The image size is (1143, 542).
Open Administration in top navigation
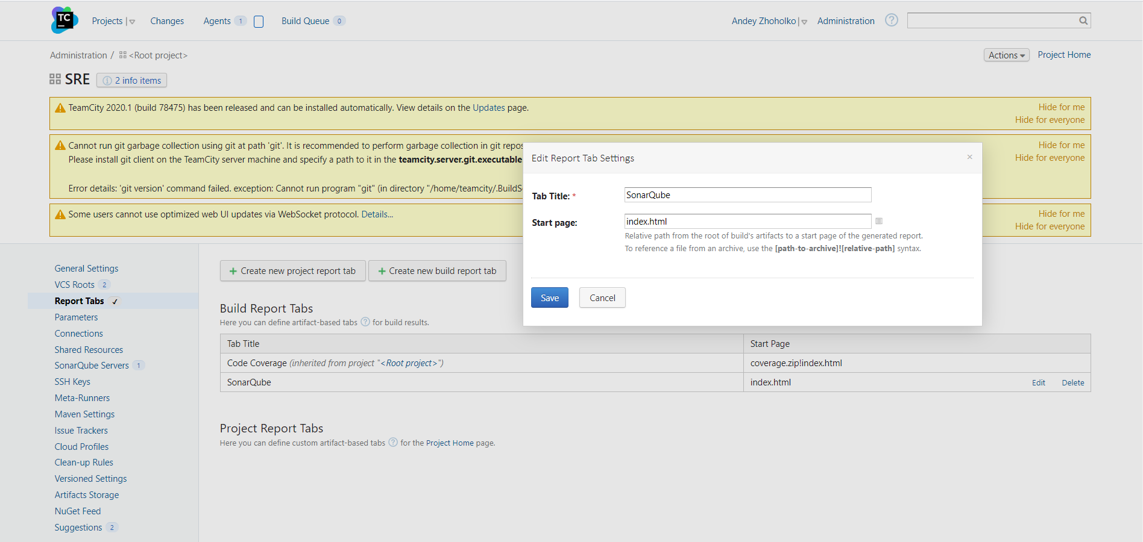(846, 21)
